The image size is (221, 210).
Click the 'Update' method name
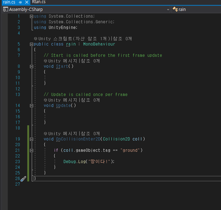pos(63,106)
